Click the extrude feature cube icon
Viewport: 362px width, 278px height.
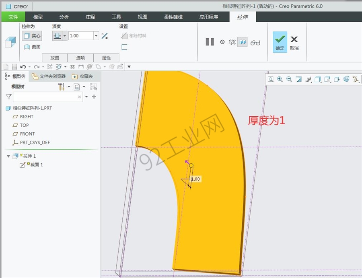[x=10, y=42]
